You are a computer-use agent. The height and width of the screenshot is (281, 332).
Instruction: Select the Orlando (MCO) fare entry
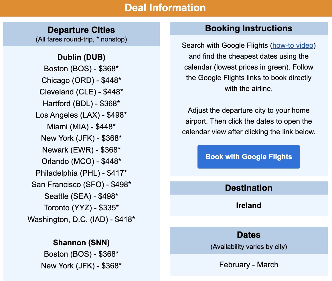click(81, 161)
